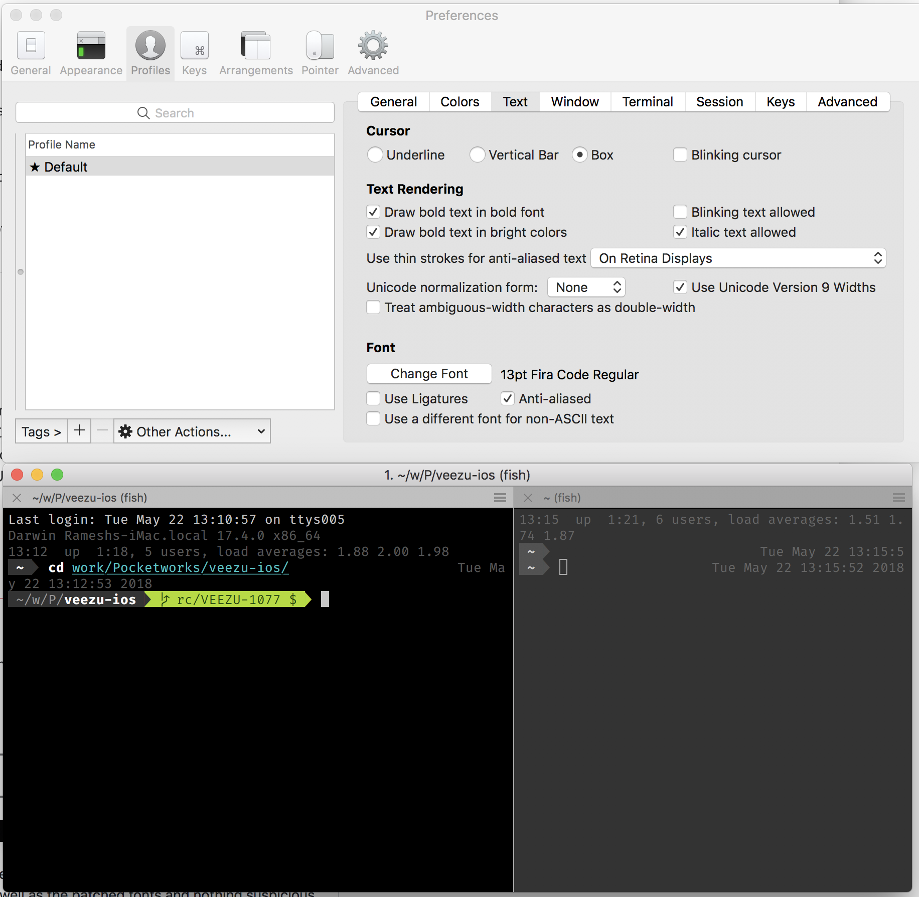Open the Pointer preferences pane
The image size is (919, 897).
320,53
